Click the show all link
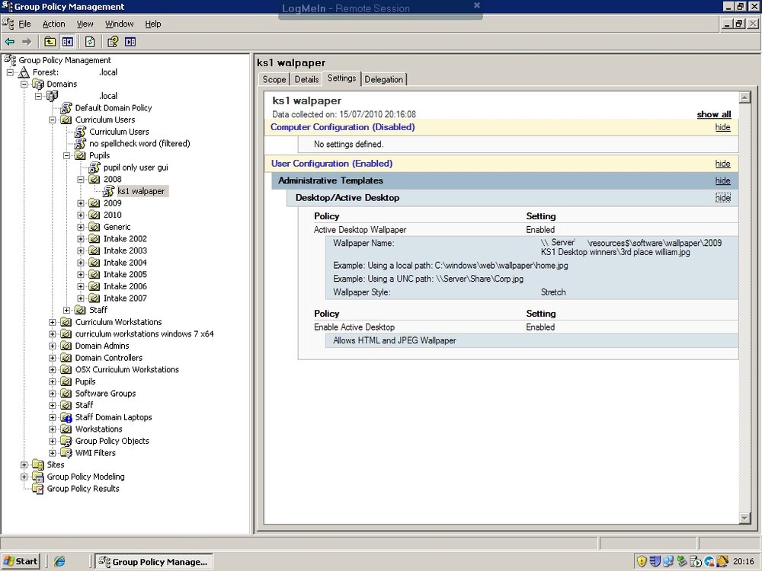This screenshot has height=571, width=762. click(x=713, y=115)
